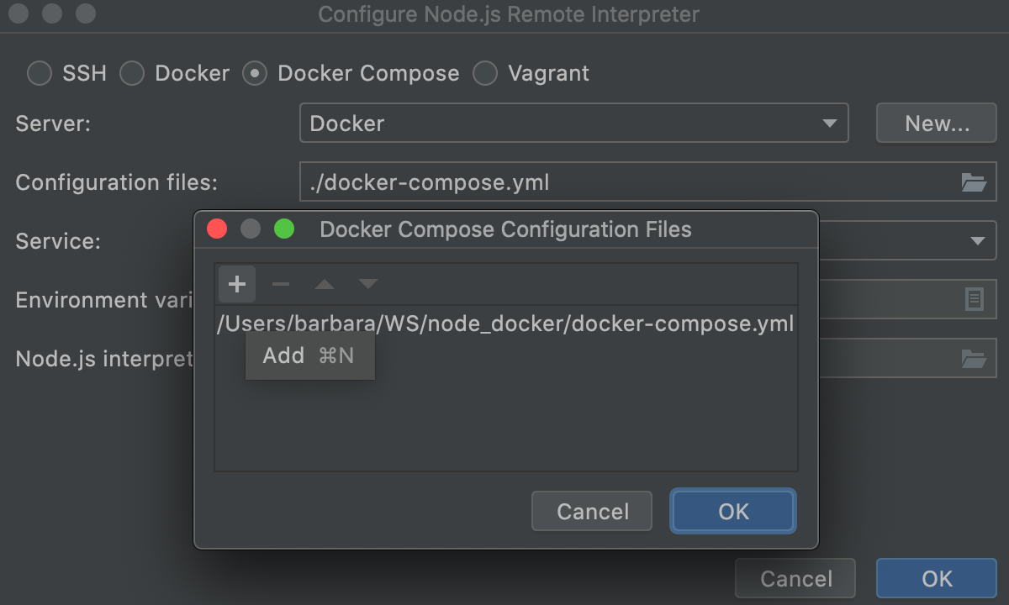Image resolution: width=1009 pixels, height=605 pixels.
Task: Click OK in the configuration files dialog
Action: point(732,511)
